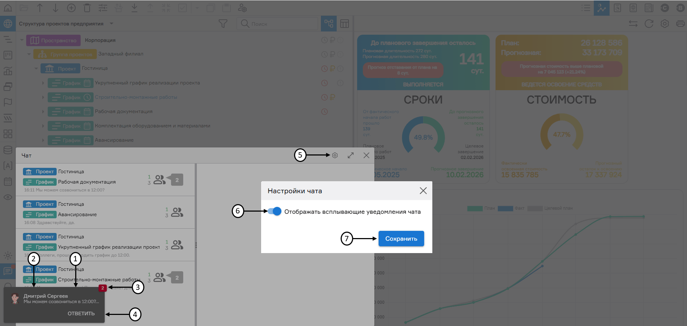Open the chat icon in left sidebar
Viewport: 687px width, 326px height.
[8, 271]
